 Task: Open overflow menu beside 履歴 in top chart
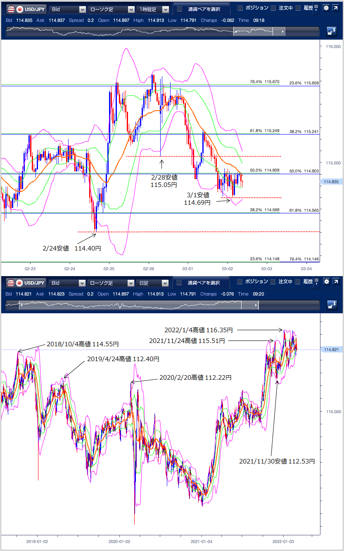click(x=316, y=8)
